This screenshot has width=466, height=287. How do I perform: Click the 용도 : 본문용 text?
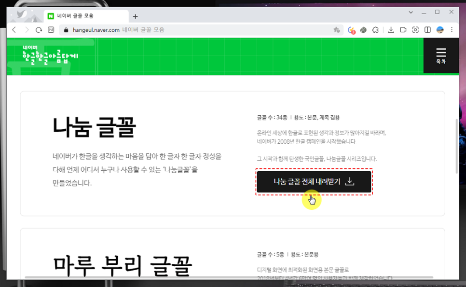tap(304, 254)
